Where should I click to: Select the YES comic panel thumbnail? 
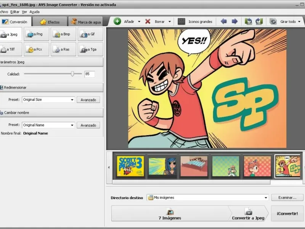pos(287,166)
